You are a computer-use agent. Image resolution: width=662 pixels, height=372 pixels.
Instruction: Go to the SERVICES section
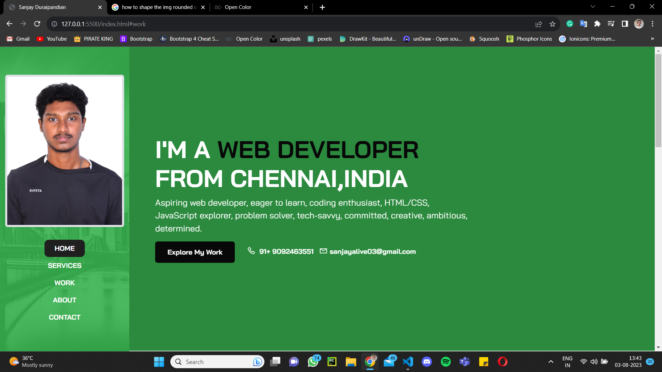64,266
